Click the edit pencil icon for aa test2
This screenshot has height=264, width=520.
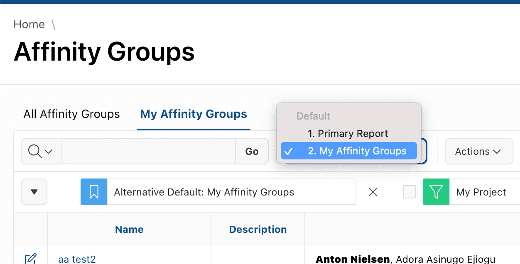tap(31, 258)
